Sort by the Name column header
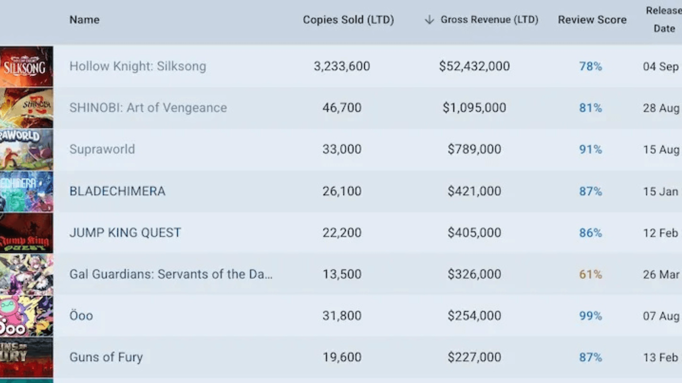Viewport: 682px width, 383px height. (85, 20)
